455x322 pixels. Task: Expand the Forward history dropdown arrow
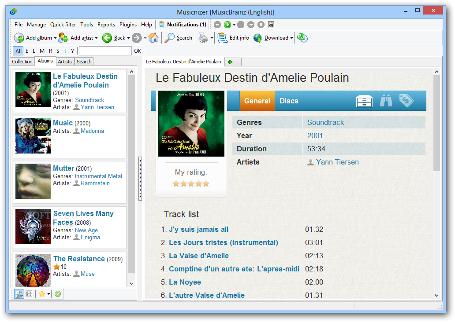pos(145,38)
